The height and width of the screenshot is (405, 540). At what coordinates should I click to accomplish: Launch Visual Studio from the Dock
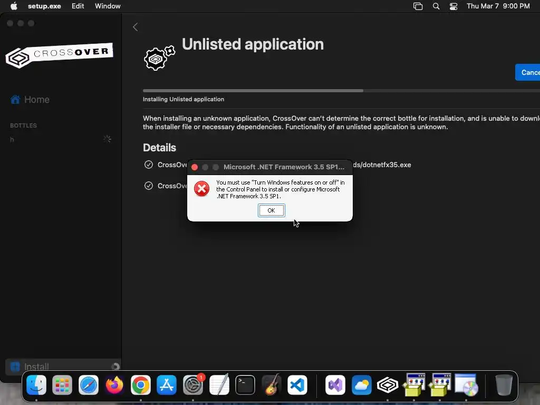[335, 385]
